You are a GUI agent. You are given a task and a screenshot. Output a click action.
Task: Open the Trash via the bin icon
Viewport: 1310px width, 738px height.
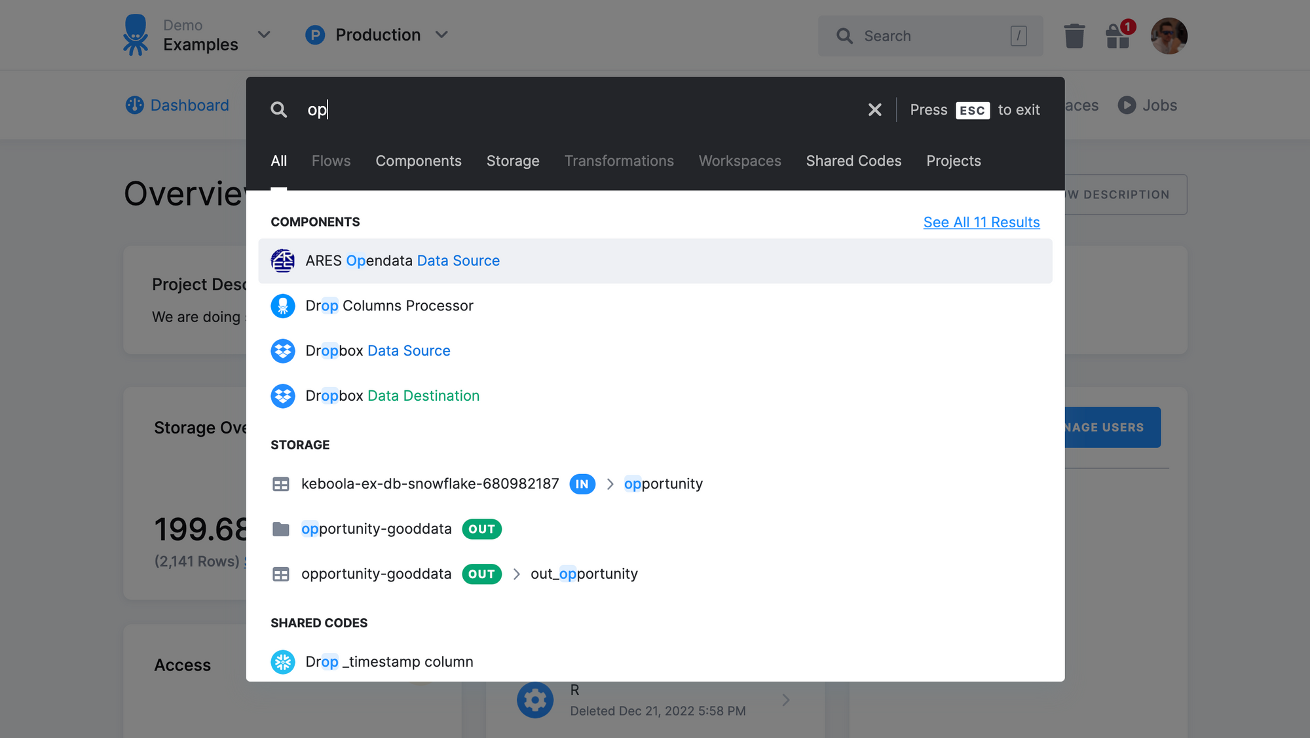coord(1074,35)
